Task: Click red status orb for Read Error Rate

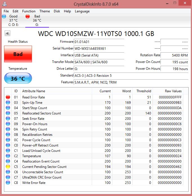Action: [x=8, y=97]
